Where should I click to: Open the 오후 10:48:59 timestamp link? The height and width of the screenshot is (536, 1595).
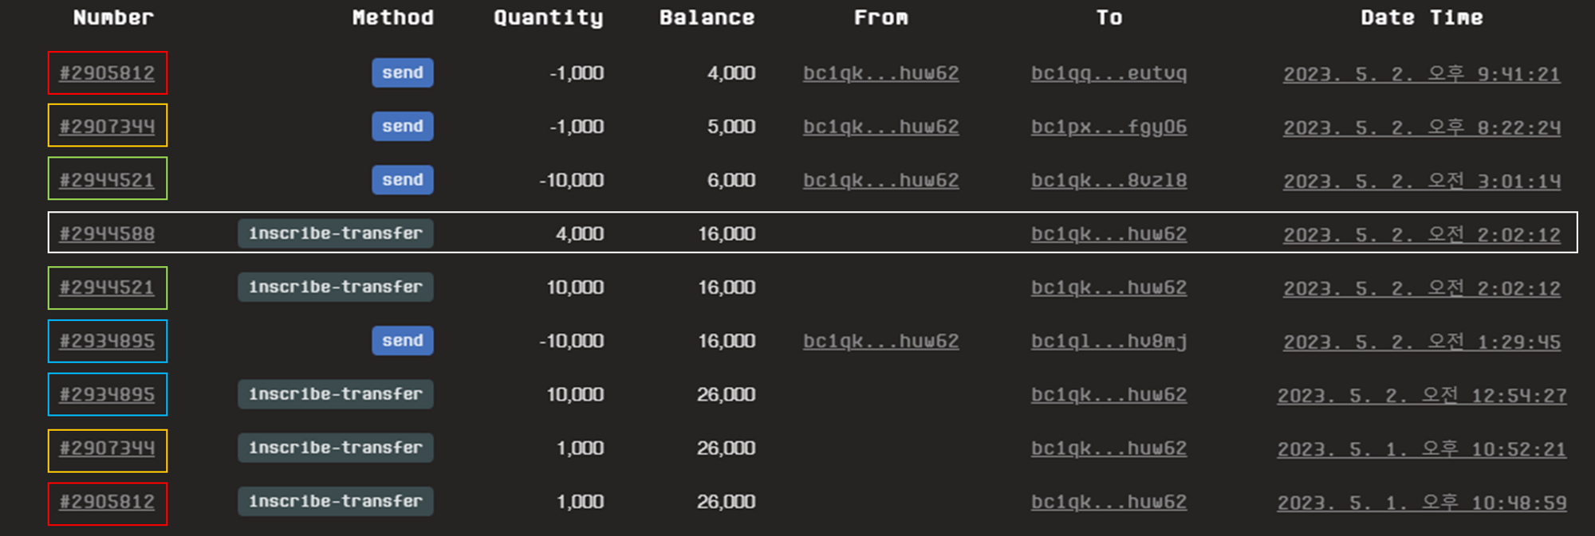click(x=1421, y=503)
